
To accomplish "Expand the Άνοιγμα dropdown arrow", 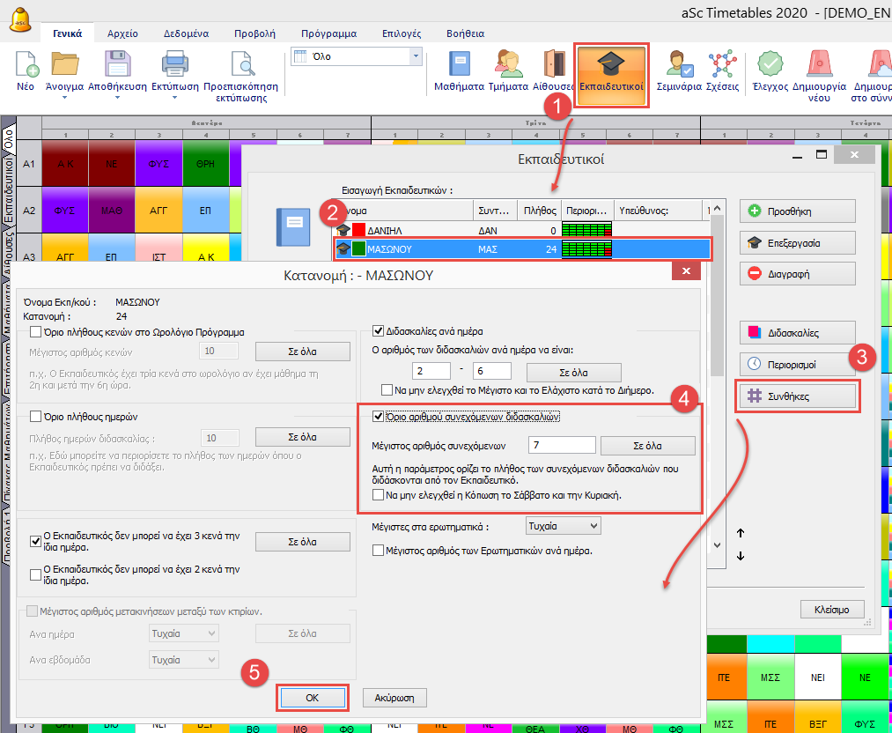I will (65, 122).
